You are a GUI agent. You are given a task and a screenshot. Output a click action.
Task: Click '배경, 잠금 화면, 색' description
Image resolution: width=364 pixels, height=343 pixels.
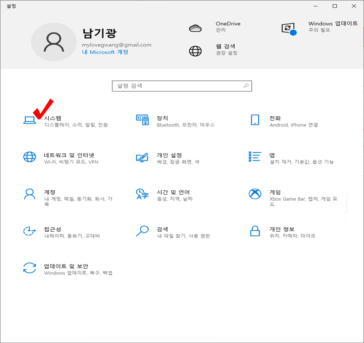(178, 162)
